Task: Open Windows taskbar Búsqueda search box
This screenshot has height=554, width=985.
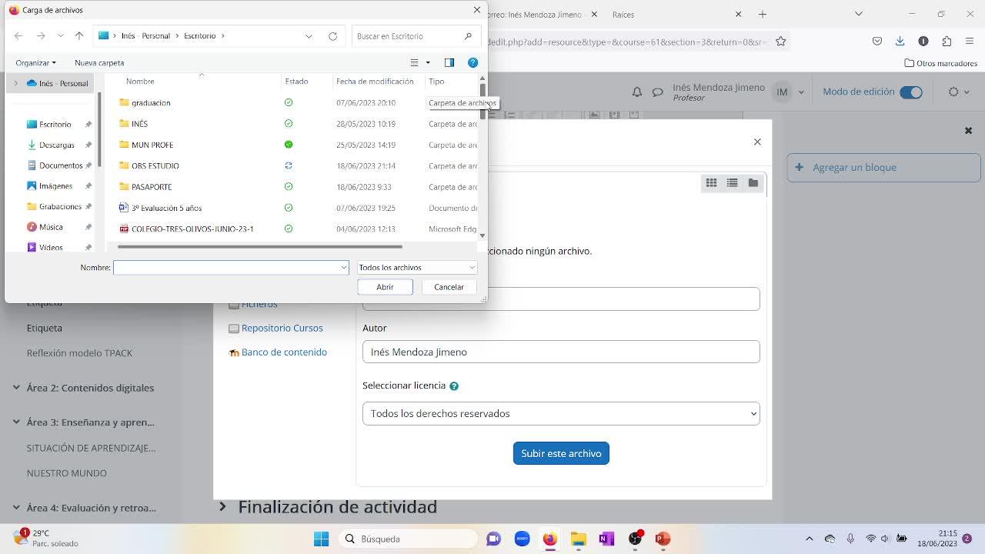Action: tap(409, 539)
